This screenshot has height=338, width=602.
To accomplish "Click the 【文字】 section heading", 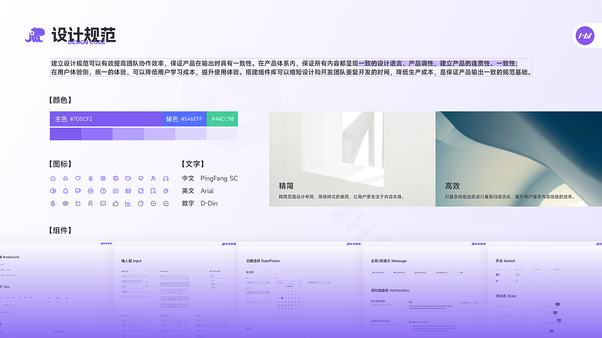I will (192, 164).
